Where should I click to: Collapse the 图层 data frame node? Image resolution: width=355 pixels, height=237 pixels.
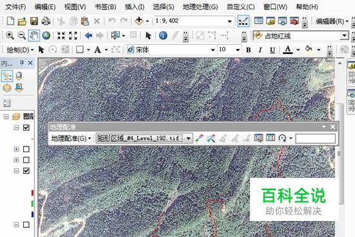[x=6, y=117]
